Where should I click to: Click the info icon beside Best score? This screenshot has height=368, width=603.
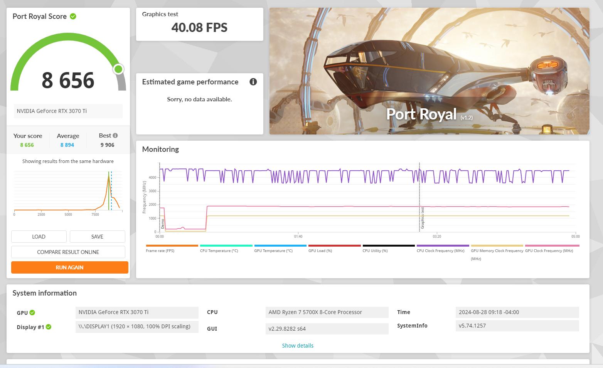tap(115, 135)
